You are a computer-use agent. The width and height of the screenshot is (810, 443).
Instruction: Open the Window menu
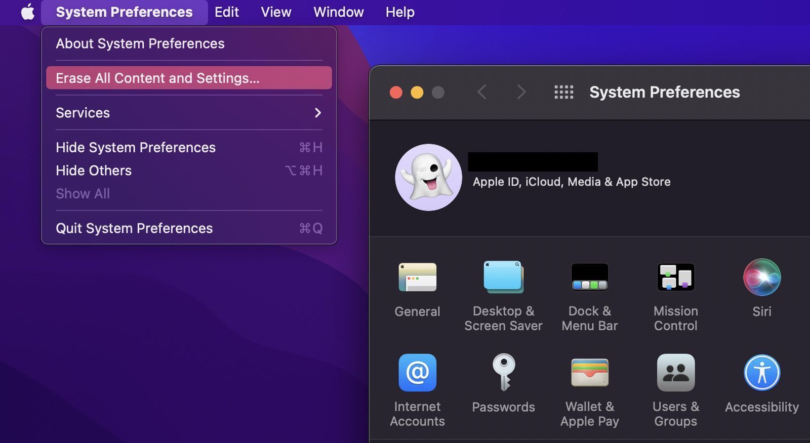pyautogui.click(x=338, y=12)
